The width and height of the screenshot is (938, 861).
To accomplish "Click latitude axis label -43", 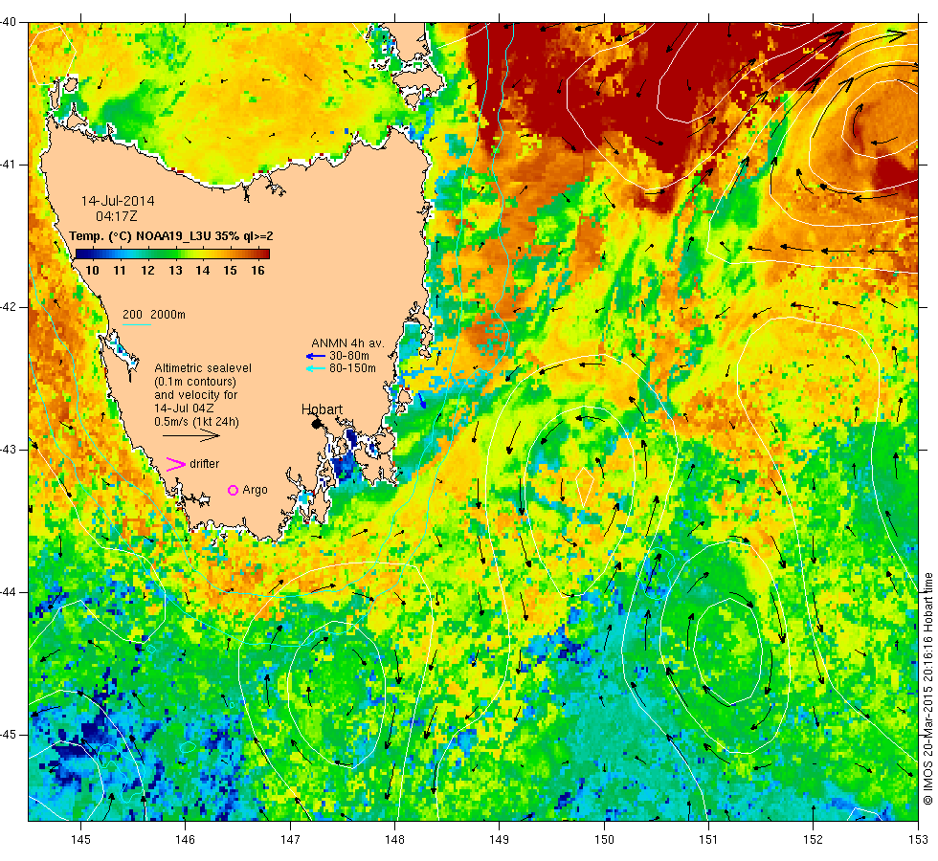I will point(9,450).
